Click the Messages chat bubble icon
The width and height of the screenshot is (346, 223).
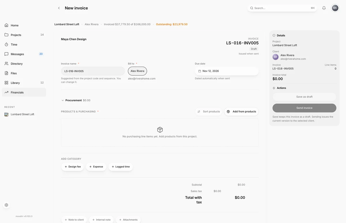[6, 54]
